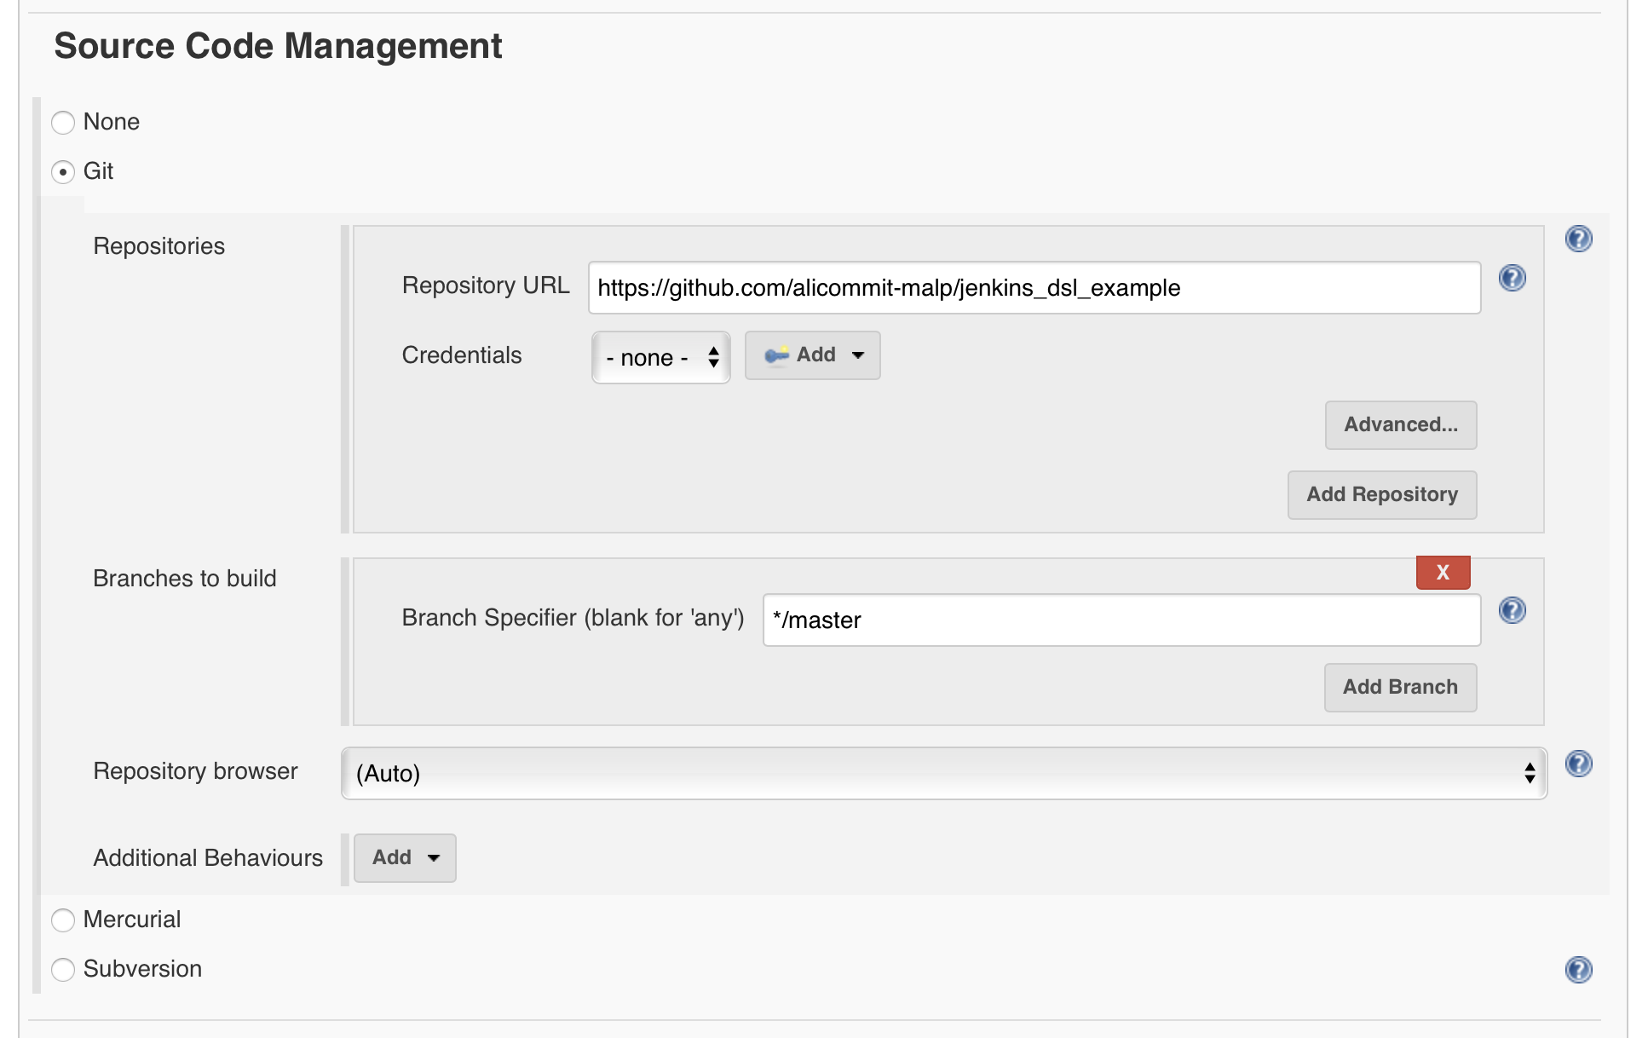Click the Advanced repository settings button
1648x1038 pixels.
point(1401,424)
